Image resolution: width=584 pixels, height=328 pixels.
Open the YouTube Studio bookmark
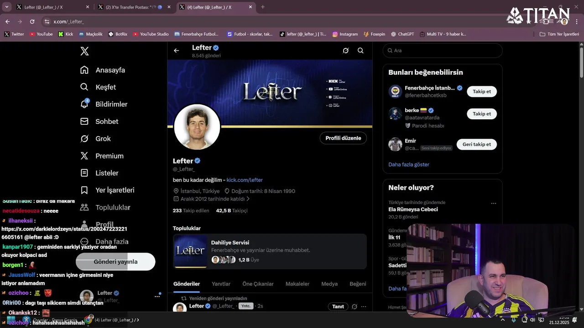(x=151, y=34)
